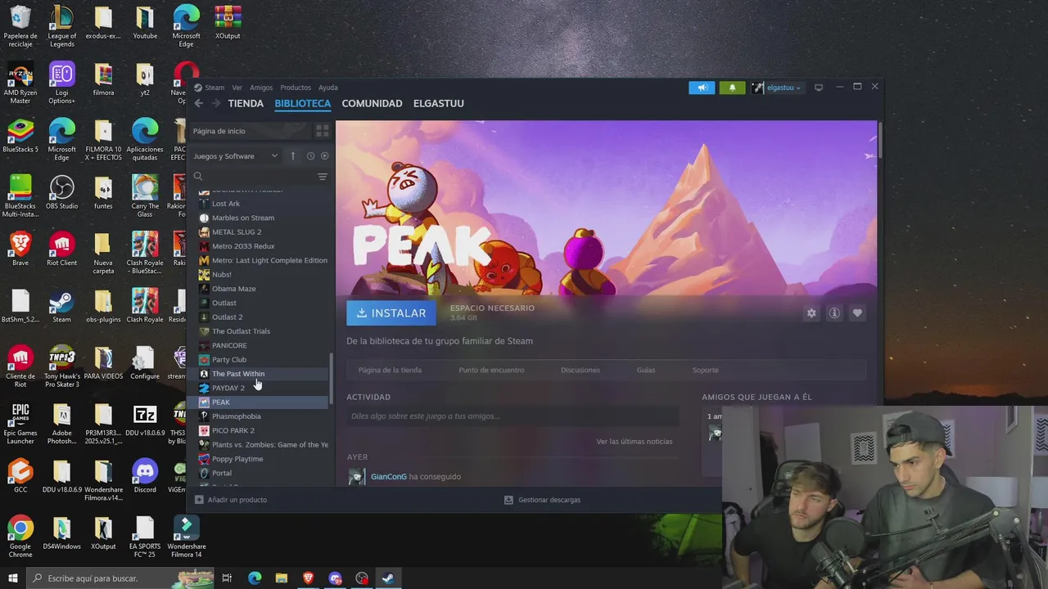1048x589 pixels.
Task: Open Brave browser from the taskbar
Action: (308, 578)
